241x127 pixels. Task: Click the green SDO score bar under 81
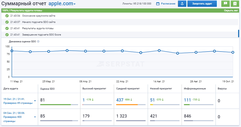pos(55,105)
